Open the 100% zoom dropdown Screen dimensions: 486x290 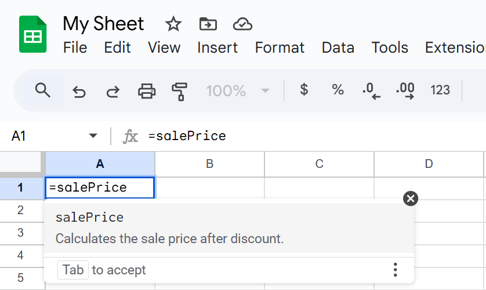pos(238,91)
